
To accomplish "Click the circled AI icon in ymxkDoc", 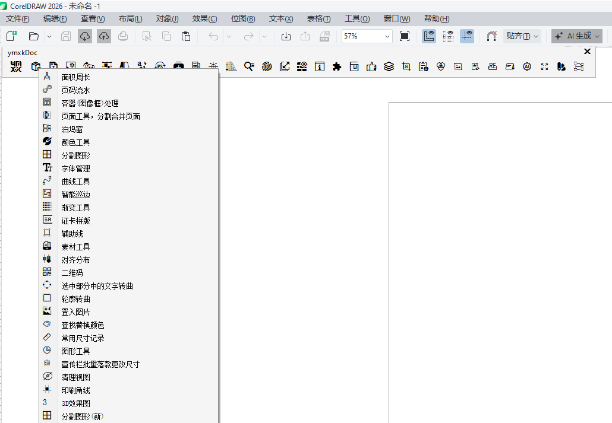I will pos(527,66).
